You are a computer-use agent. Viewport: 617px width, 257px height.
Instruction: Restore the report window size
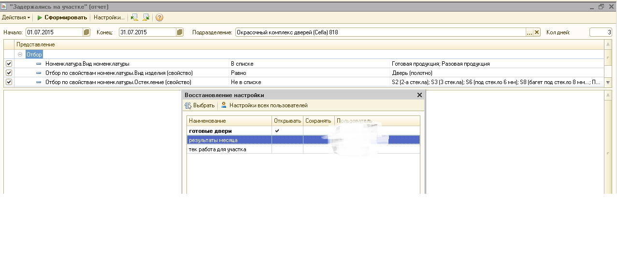601,6
